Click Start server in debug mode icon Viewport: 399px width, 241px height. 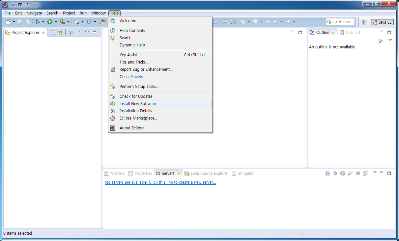[335, 173]
